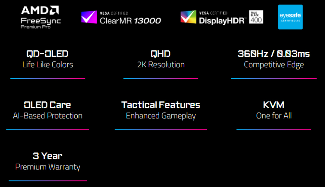Click the AI-Based Protection subtitle

[x=47, y=115]
